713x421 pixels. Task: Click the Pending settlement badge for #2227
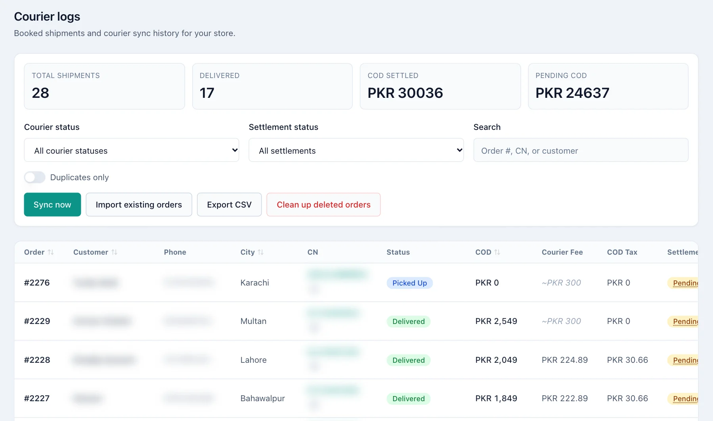pyautogui.click(x=683, y=399)
